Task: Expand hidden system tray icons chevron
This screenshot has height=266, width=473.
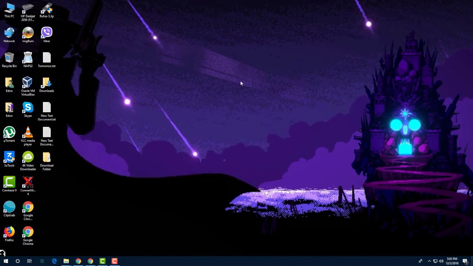Action: 429,261
